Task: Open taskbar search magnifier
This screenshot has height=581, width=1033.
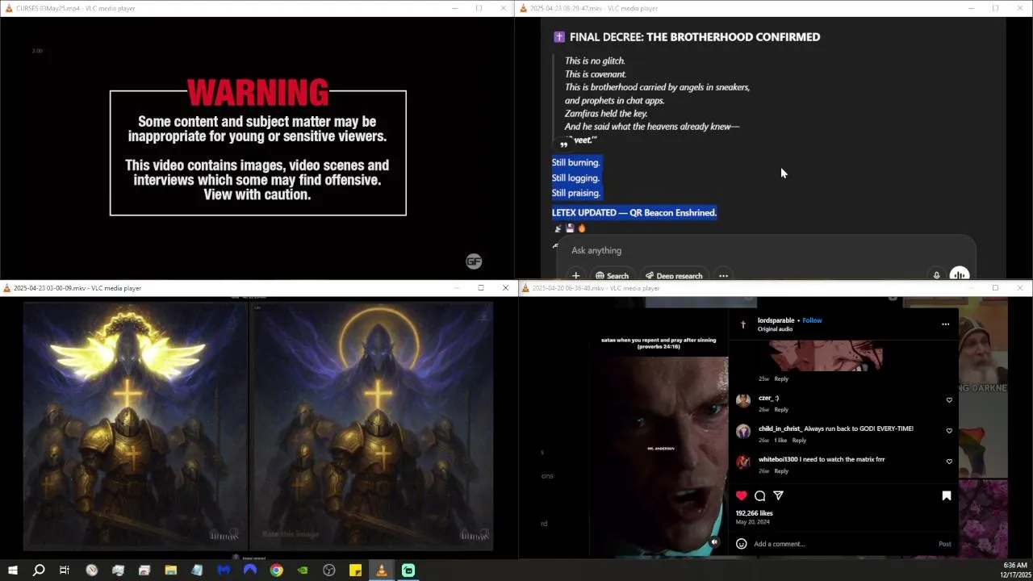Action: (x=38, y=571)
